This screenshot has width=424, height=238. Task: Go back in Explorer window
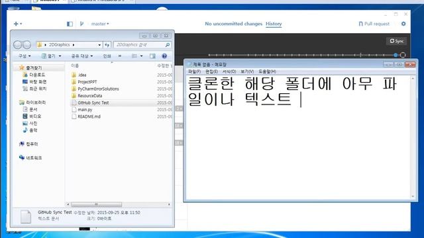18,45
